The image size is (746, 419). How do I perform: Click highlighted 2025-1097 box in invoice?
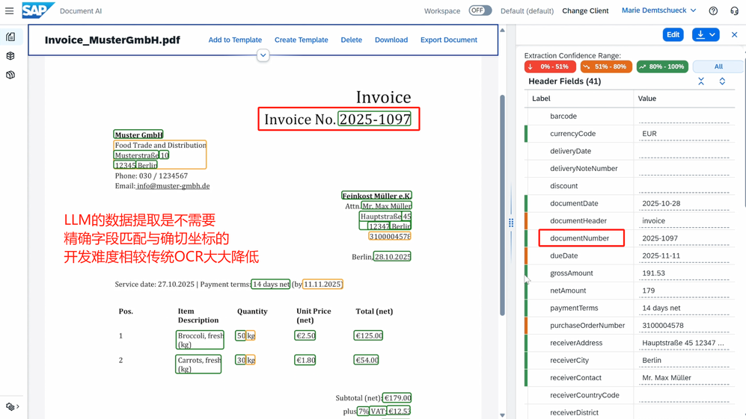pos(374,119)
